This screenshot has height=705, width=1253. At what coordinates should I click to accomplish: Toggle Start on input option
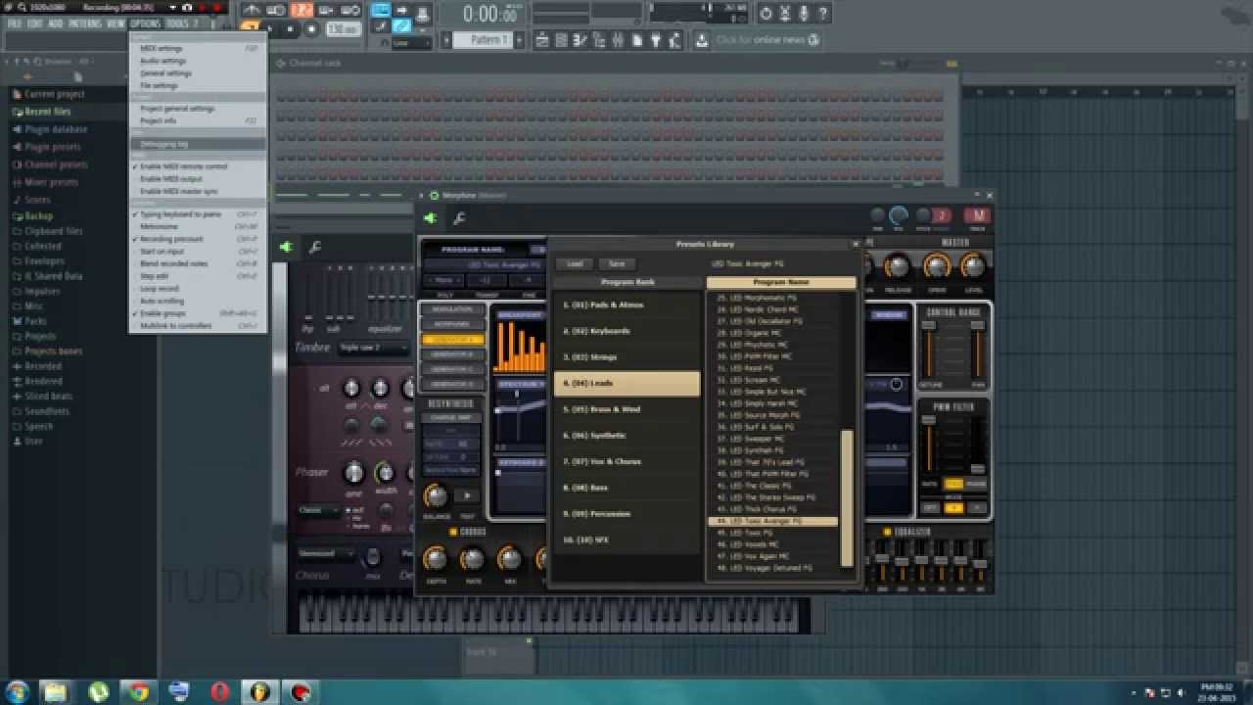198,252
